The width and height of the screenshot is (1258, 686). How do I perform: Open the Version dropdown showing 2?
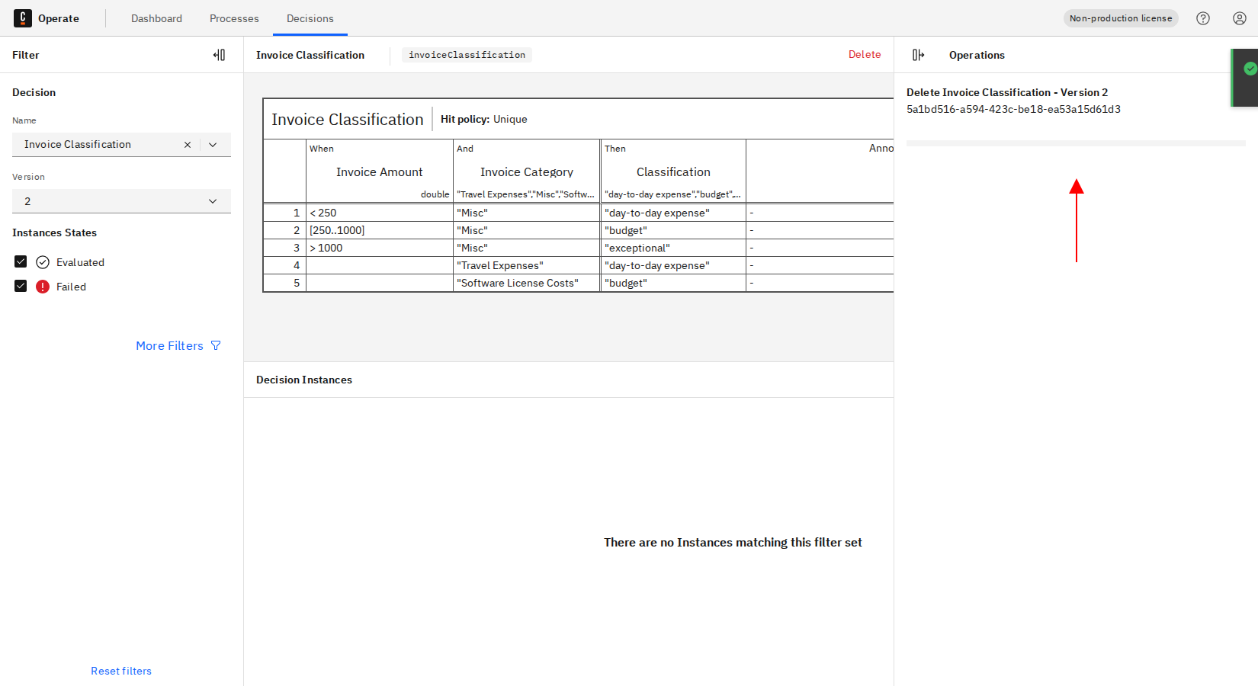[213, 200]
